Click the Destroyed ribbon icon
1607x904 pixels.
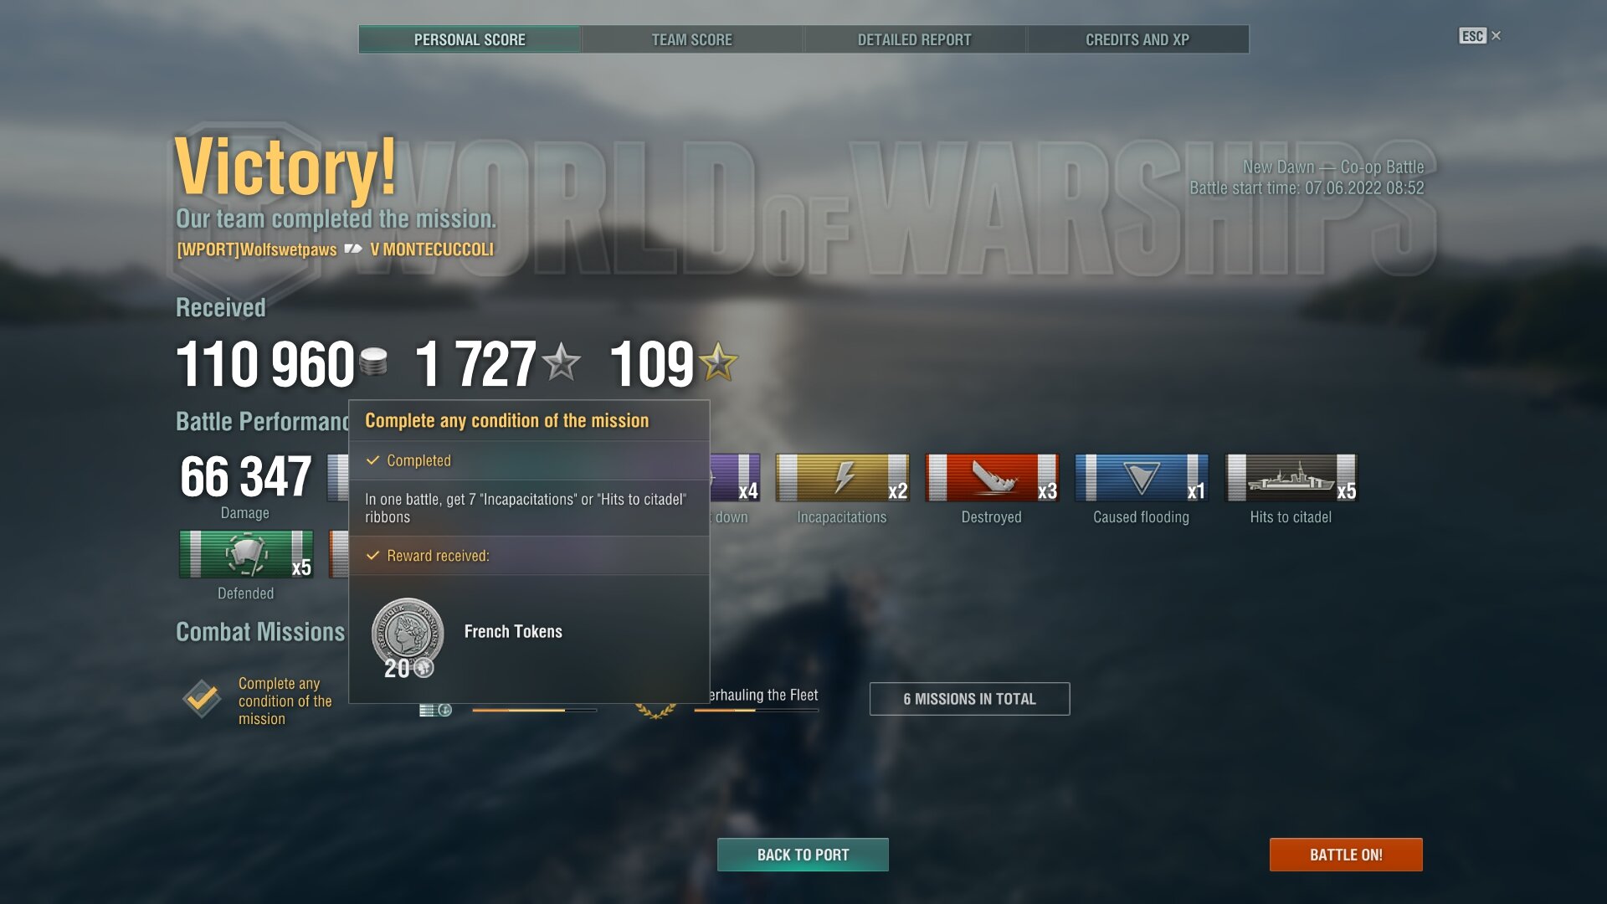coord(992,478)
